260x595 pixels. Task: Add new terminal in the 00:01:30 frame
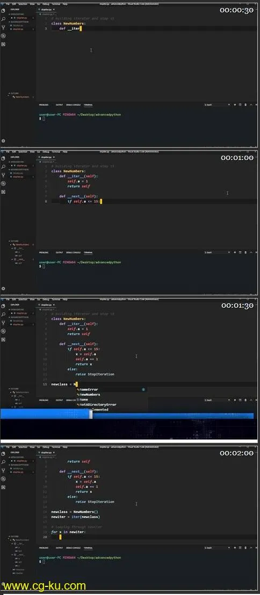[x=235, y=400]
